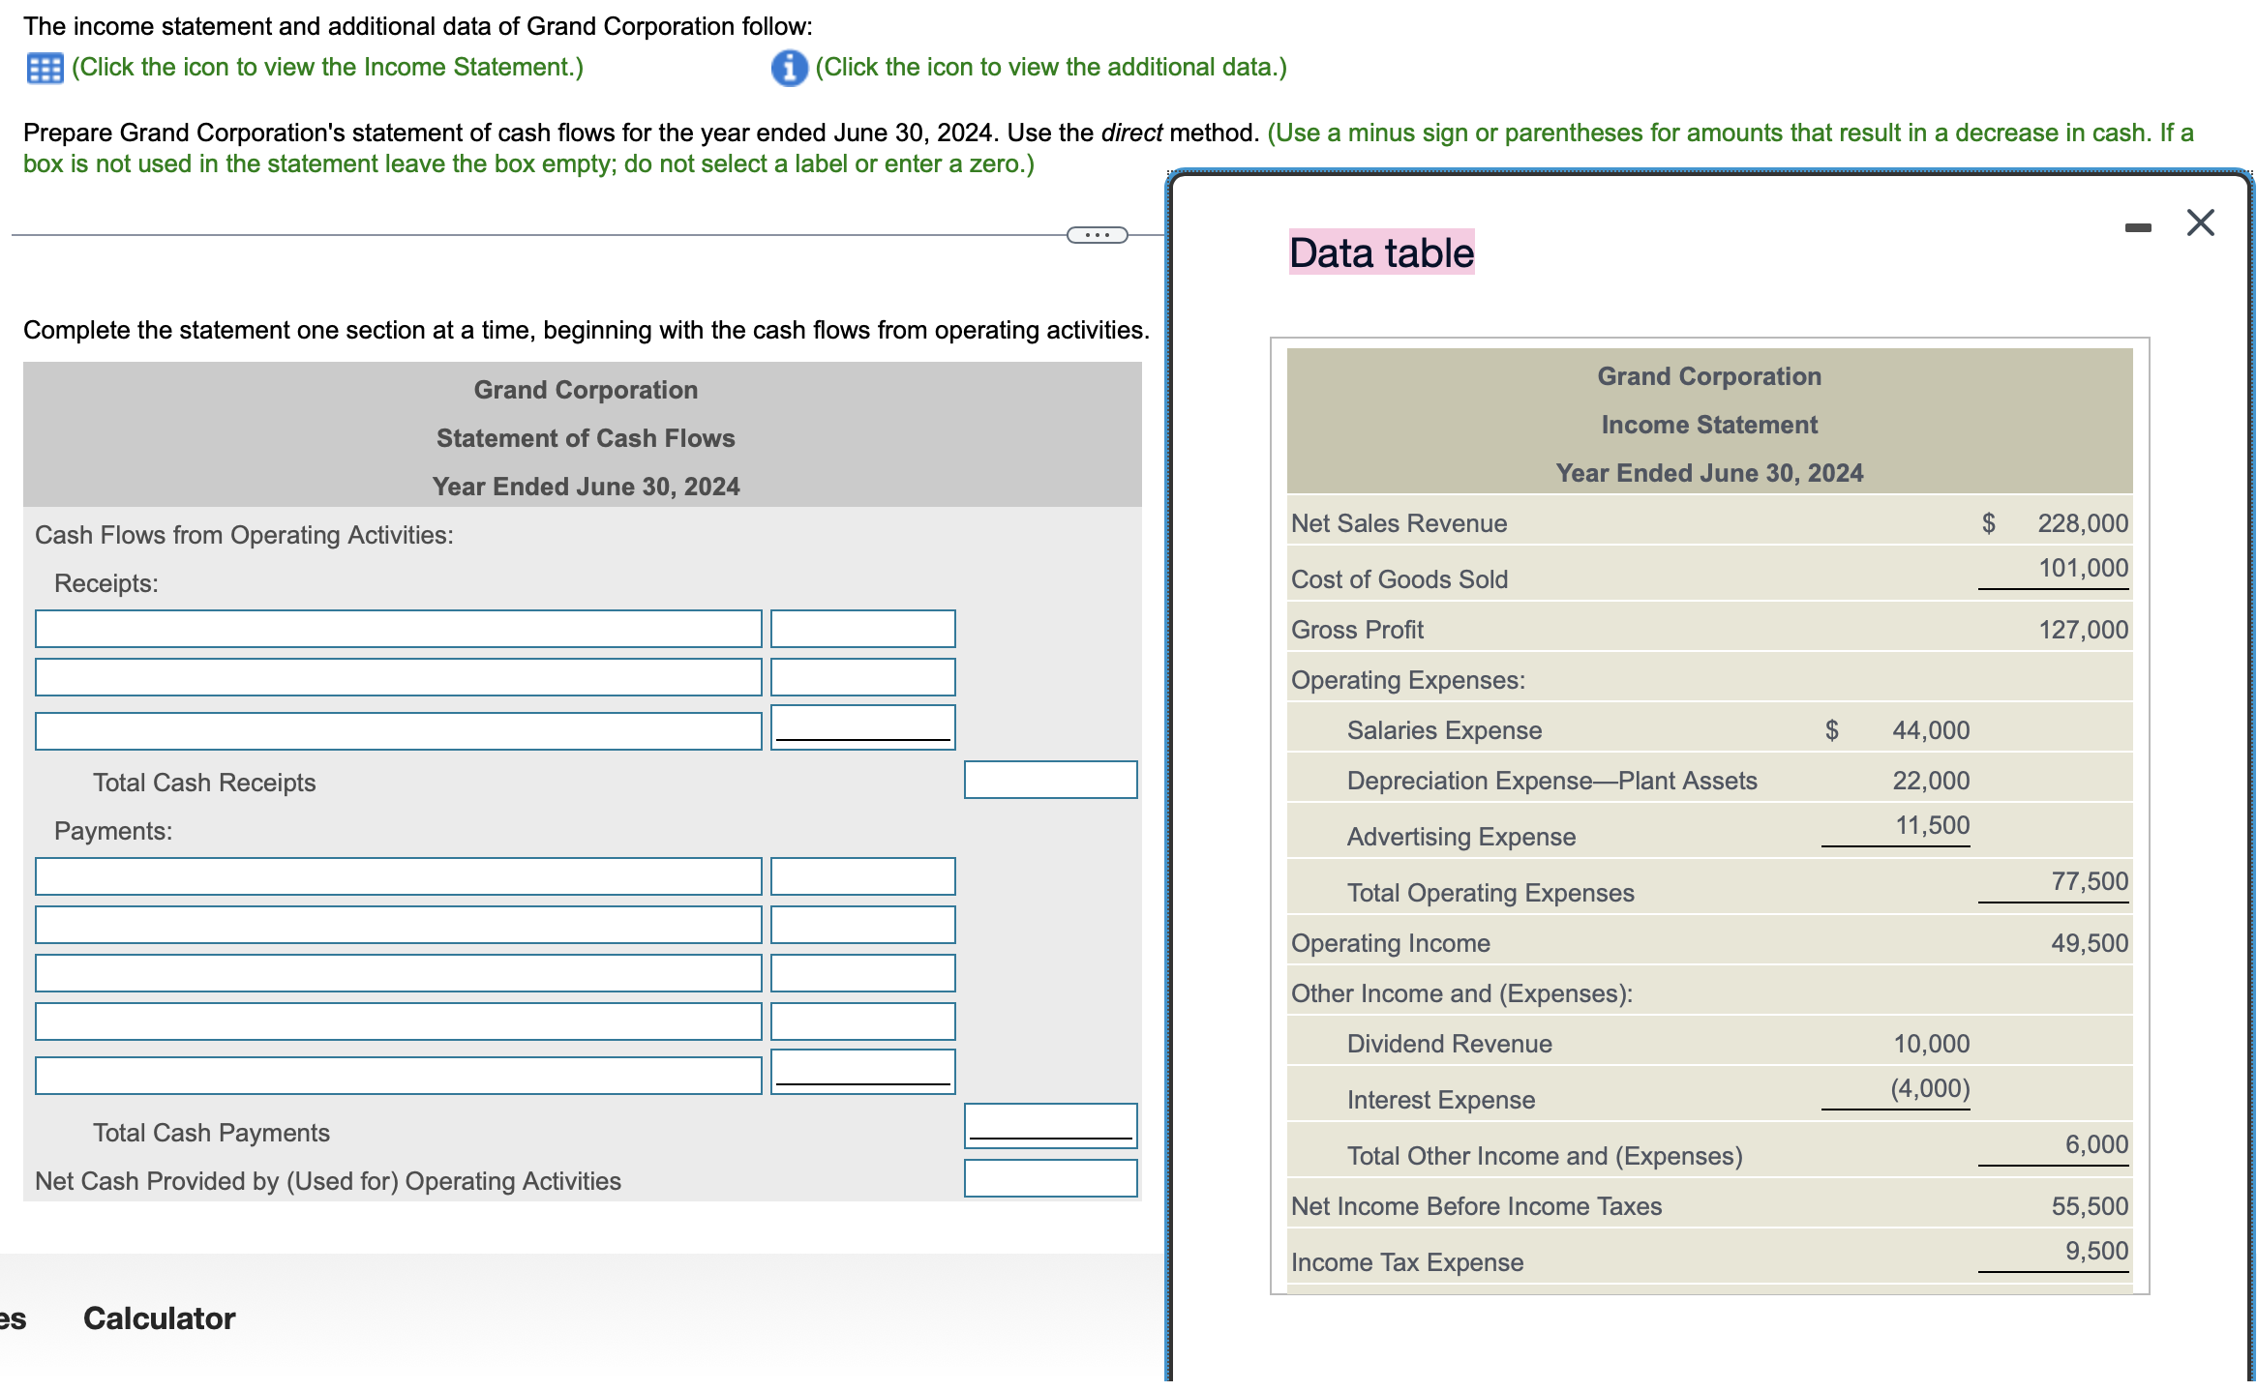Click the Total Cash Payments amount field
Viewport: 2257px width, 1391px height.
1050,1124
